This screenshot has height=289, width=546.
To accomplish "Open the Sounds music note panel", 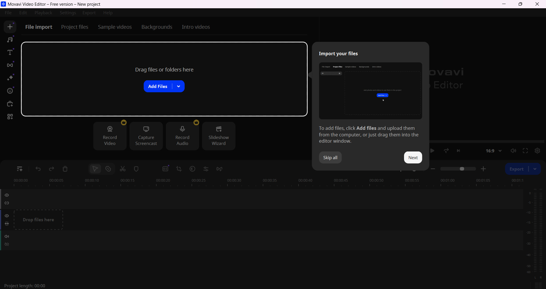I will (x=10, y=39).
